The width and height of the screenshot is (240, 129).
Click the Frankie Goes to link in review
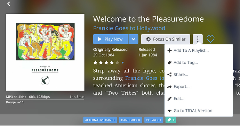pos(145,78)
